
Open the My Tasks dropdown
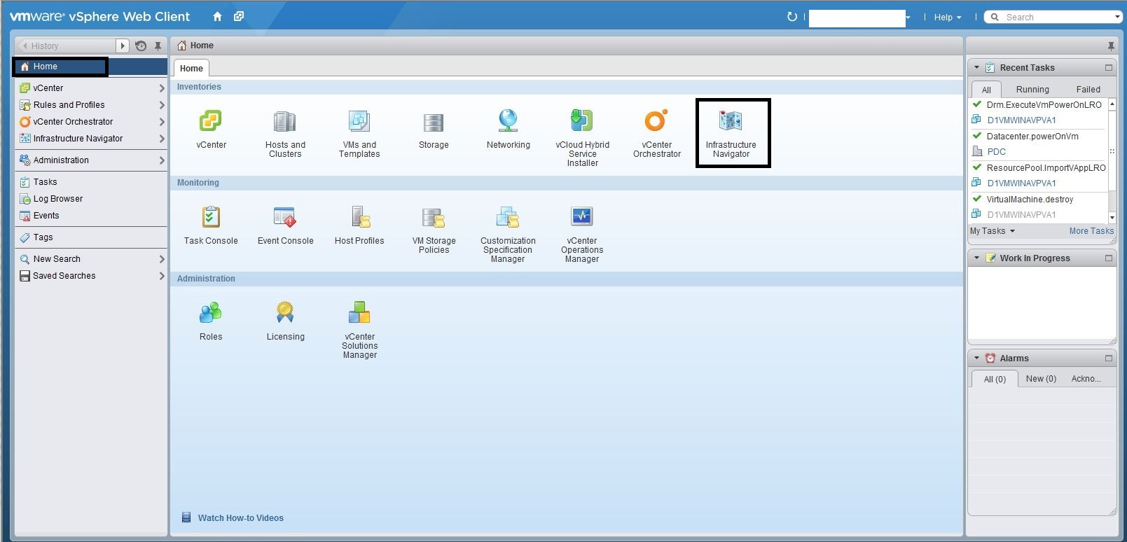[992, 231]
